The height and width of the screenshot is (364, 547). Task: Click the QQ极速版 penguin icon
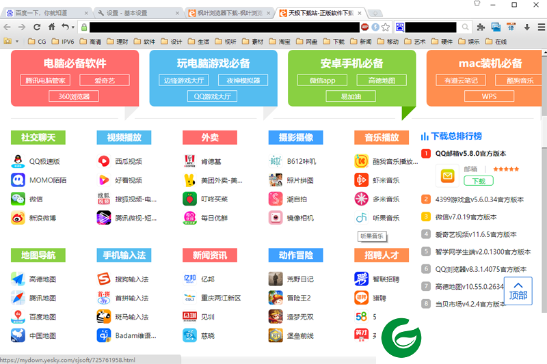click(18, 161)
